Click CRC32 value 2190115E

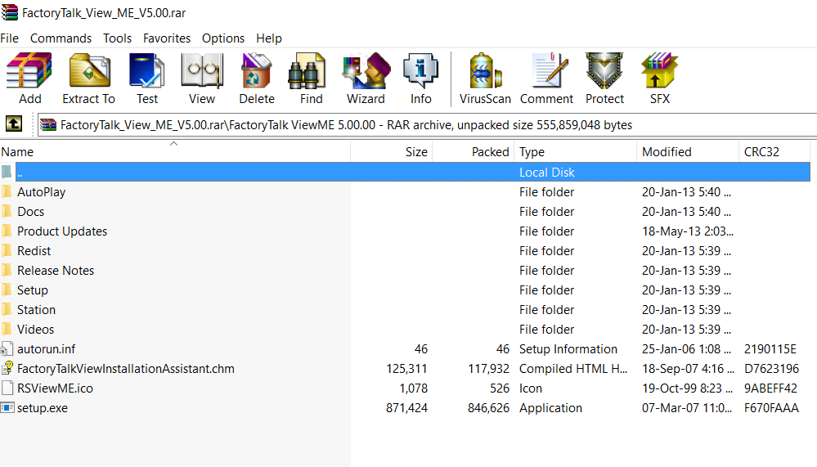770,348
